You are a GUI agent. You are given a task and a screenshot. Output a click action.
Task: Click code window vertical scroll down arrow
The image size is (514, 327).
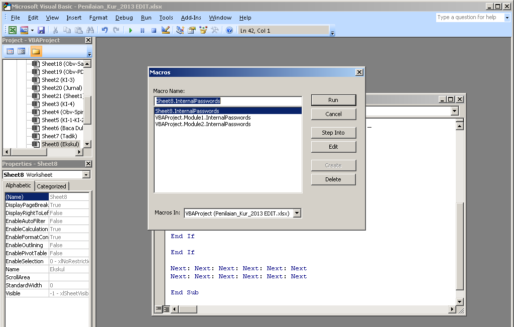click(460, 302)
